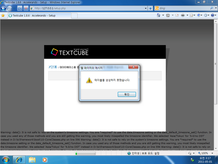
Task: Open the search provider dropdown arrow
Action: pos(216,8)
